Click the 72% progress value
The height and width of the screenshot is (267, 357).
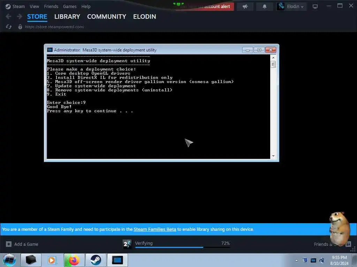226,243
